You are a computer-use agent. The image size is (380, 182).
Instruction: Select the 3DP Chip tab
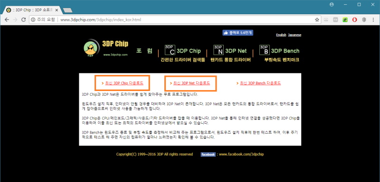(x=32, y=10)
